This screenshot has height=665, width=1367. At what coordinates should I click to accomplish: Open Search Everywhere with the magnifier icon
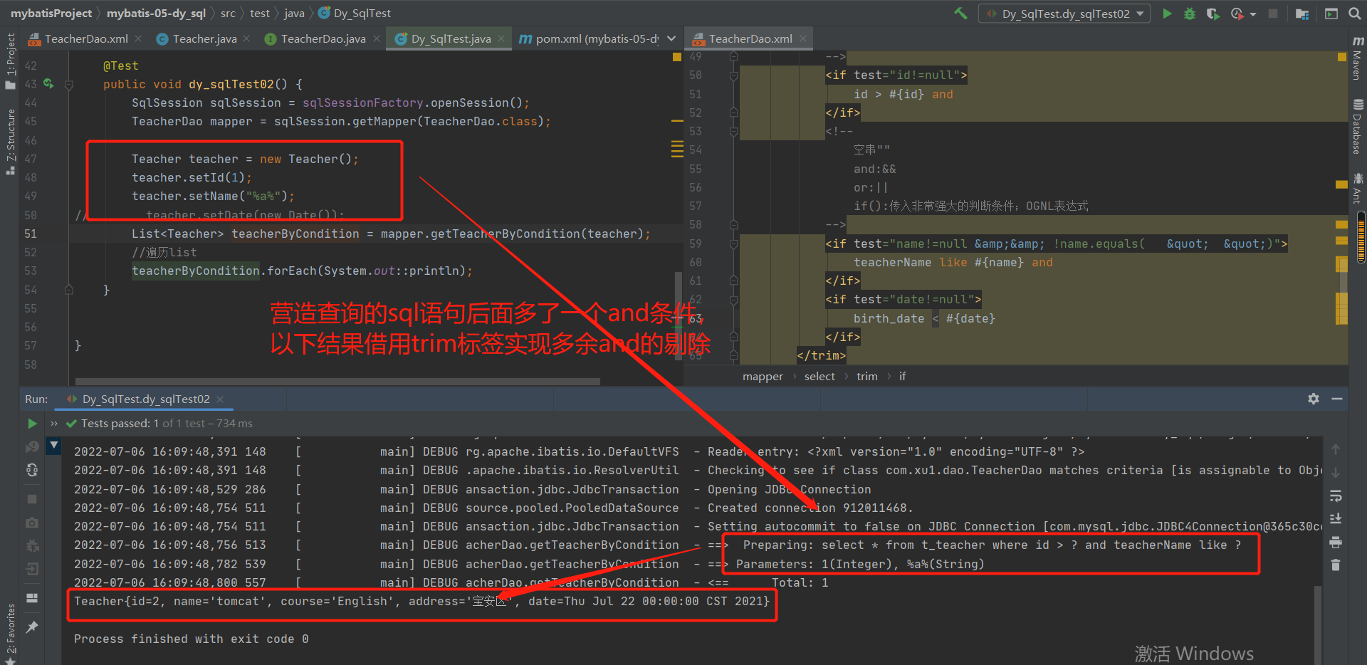click(x=1355, y=13)
